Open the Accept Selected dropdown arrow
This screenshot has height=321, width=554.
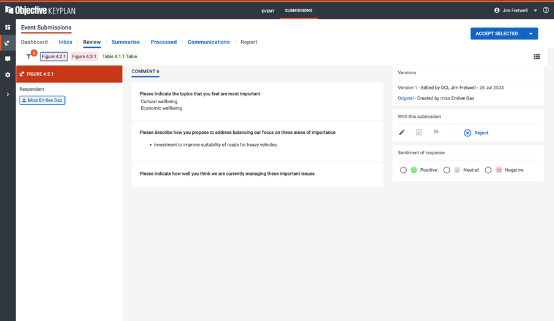tap(531, 34)
